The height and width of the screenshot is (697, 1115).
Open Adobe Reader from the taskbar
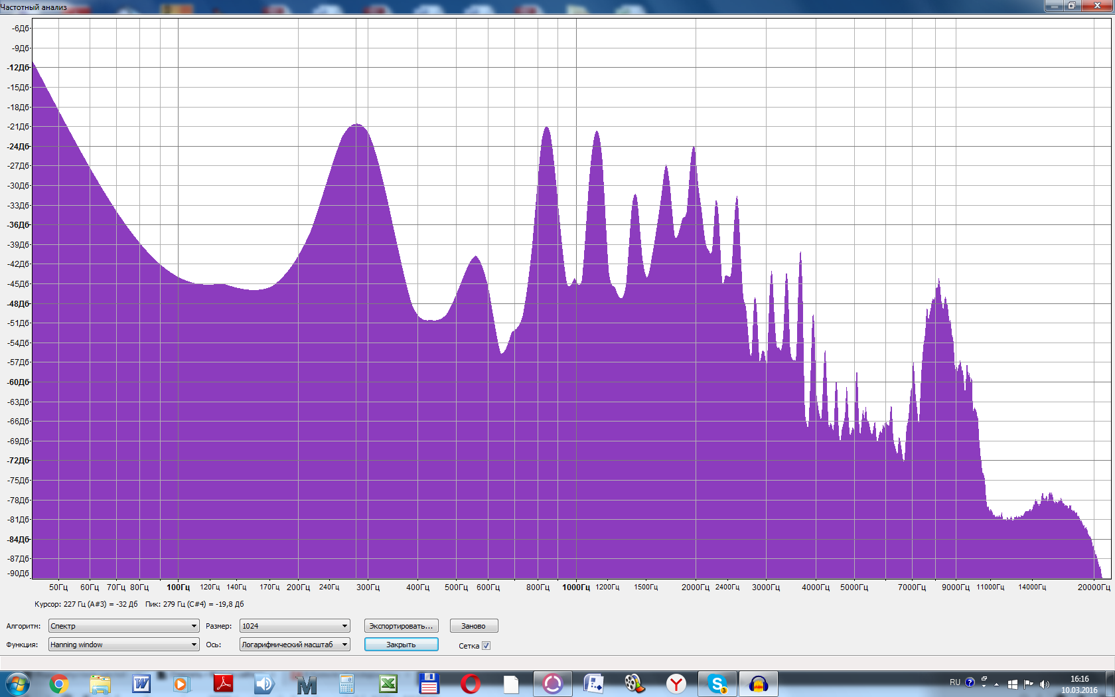(223, 684)
